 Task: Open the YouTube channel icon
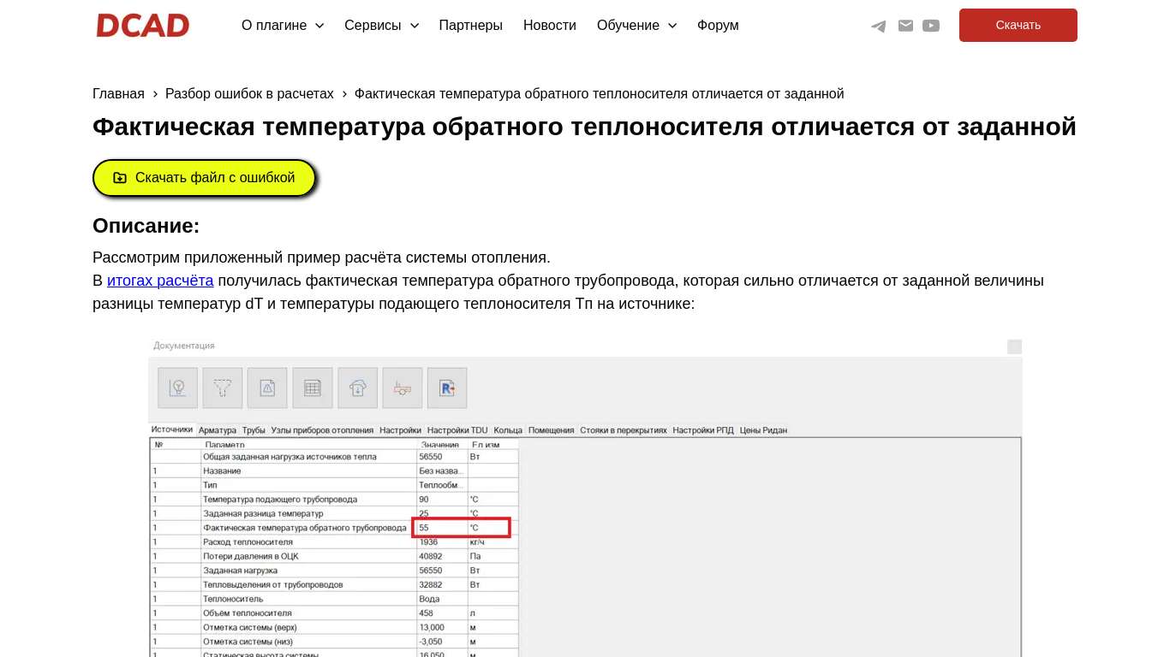(x=931, y=26)
